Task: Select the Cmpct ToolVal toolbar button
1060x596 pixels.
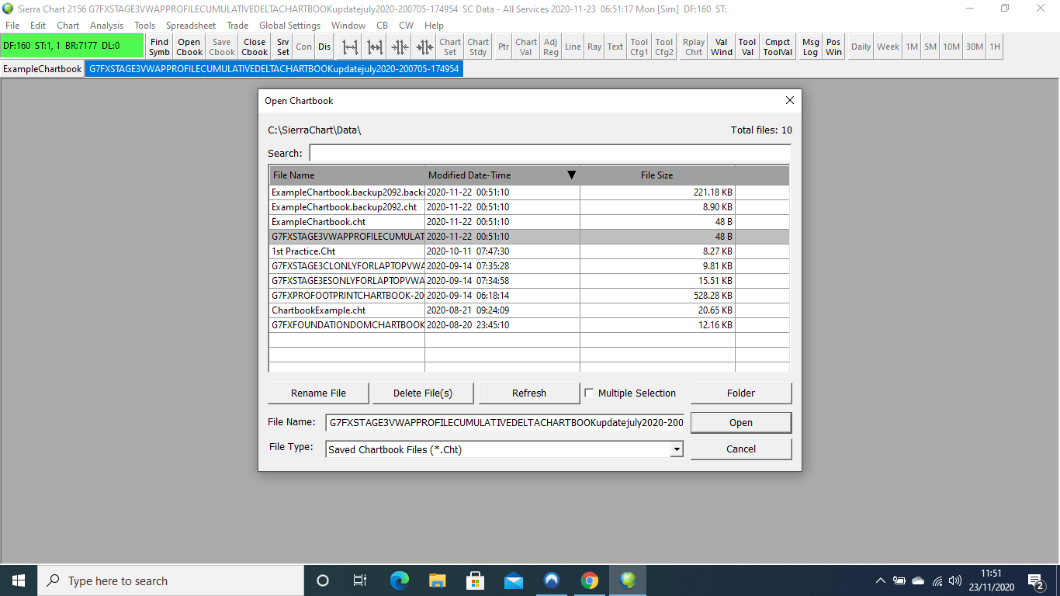Action: coord(778,47)
